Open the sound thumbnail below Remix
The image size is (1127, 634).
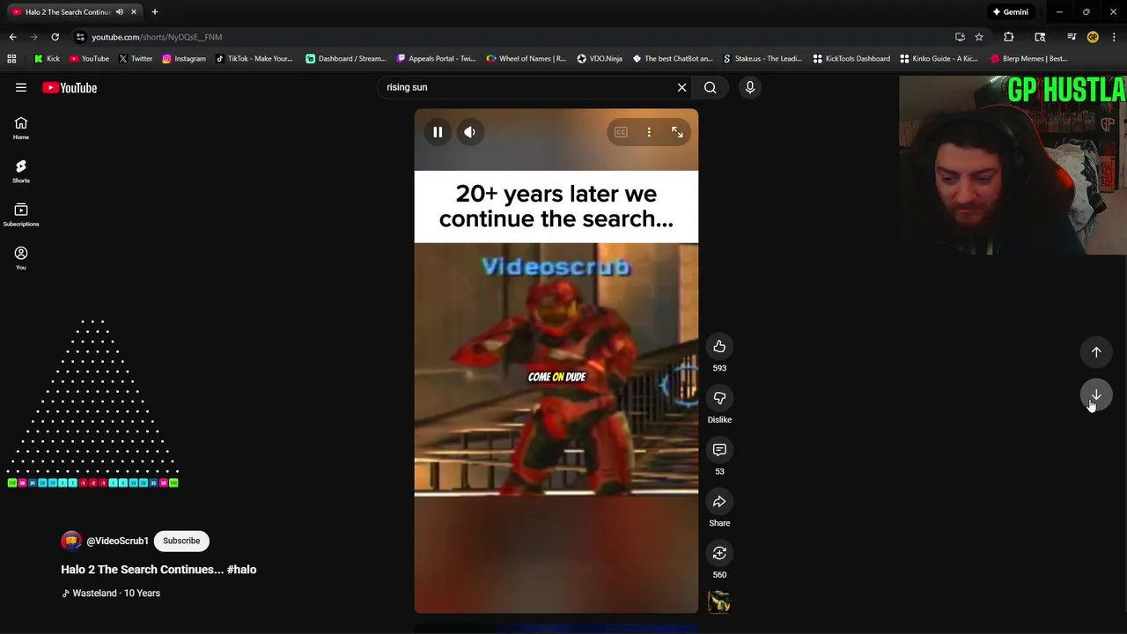(719, 603)
